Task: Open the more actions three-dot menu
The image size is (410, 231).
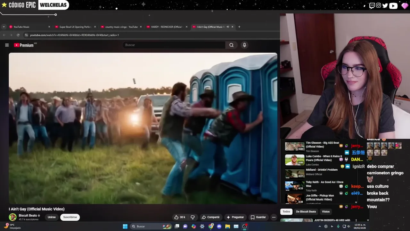Action: [274, 217]
